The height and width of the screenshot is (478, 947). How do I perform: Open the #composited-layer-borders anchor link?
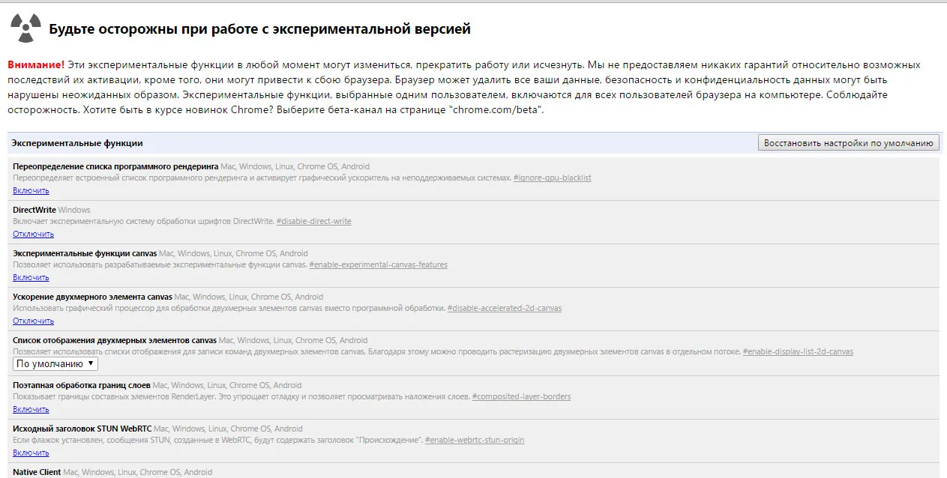pos(521,396)
